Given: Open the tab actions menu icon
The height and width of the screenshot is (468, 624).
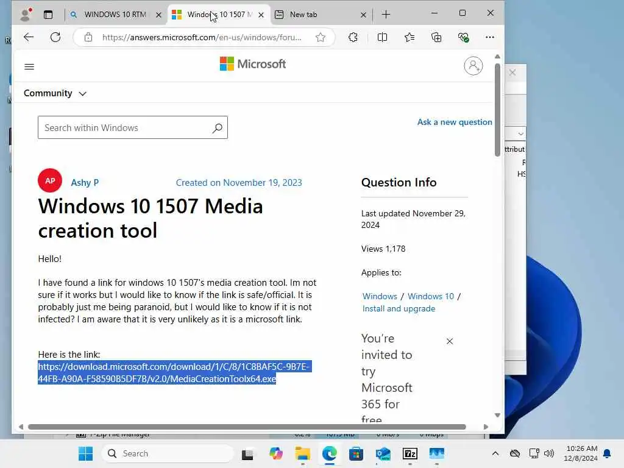Looking at the screenshot, I should [x=48, y=15].
